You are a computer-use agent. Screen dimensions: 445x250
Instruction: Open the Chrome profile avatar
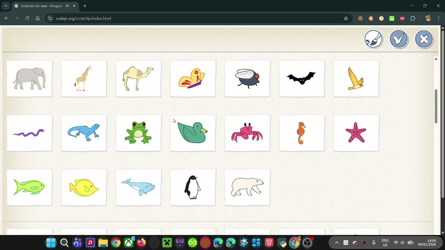(x=428, y=18)
